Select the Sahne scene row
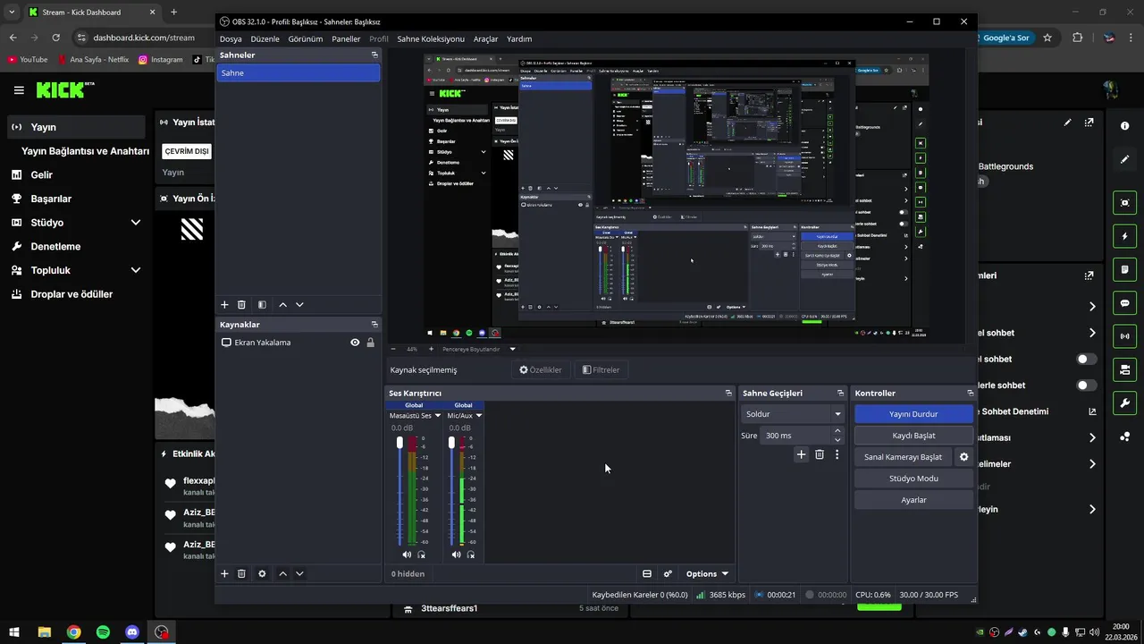The height and width of the screenshot is (644, 1144). click(299, 72)
